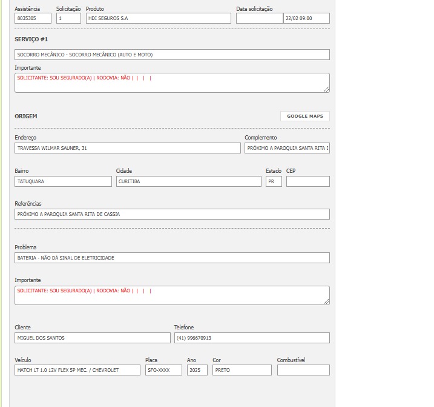Click the Complemento label

pyautogui.click(x=261, y=138)
